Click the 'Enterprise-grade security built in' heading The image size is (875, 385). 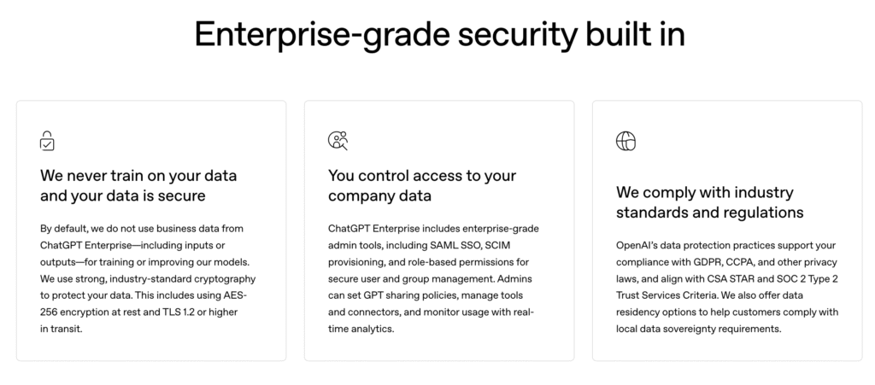click(437, 34)
